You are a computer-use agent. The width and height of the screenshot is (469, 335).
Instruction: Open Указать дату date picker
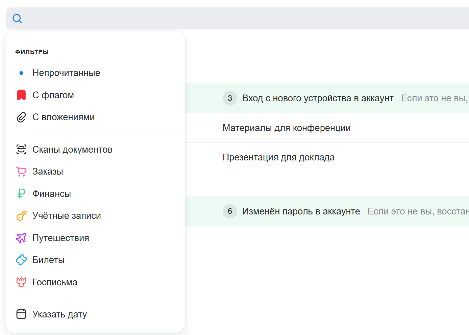60,314
